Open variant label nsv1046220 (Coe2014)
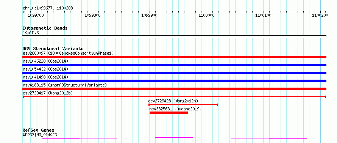Screen dimensions: 337x143 point(45,61)
